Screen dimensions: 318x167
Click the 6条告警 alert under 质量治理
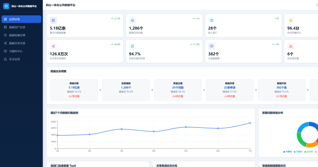coord(178,96)
